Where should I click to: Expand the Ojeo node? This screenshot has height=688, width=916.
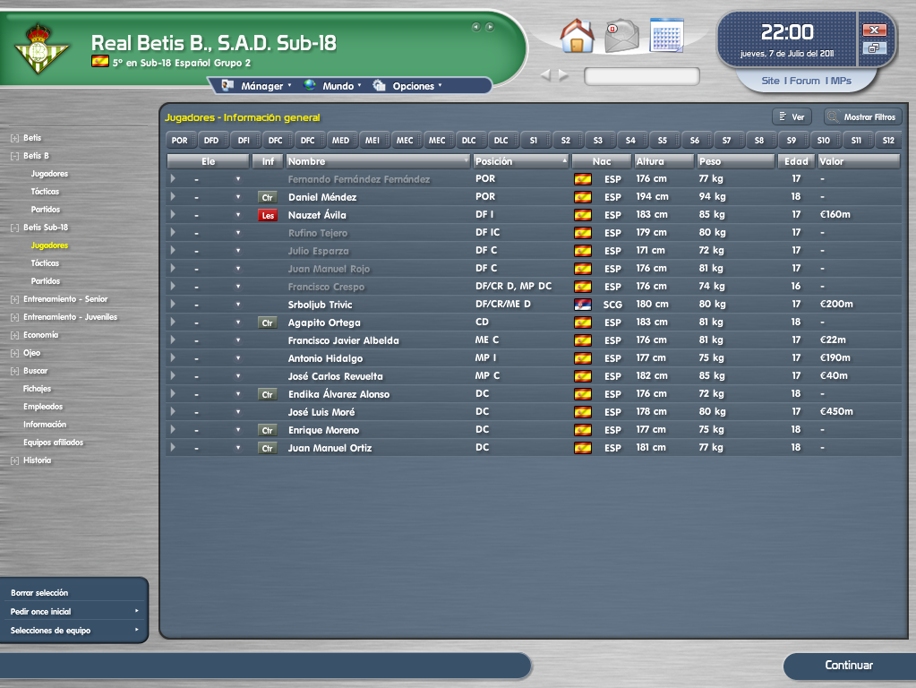pyautogui.click(x=14, y=353)
